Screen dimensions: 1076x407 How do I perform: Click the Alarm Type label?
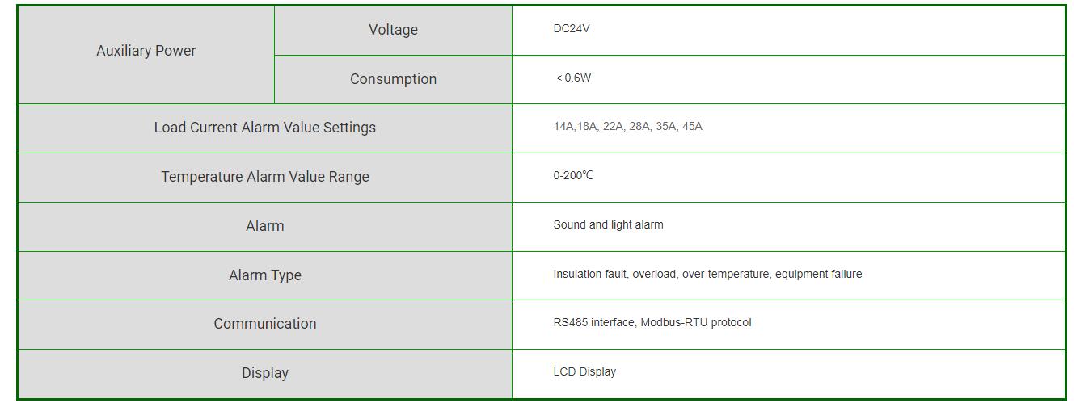click(265, 275)
